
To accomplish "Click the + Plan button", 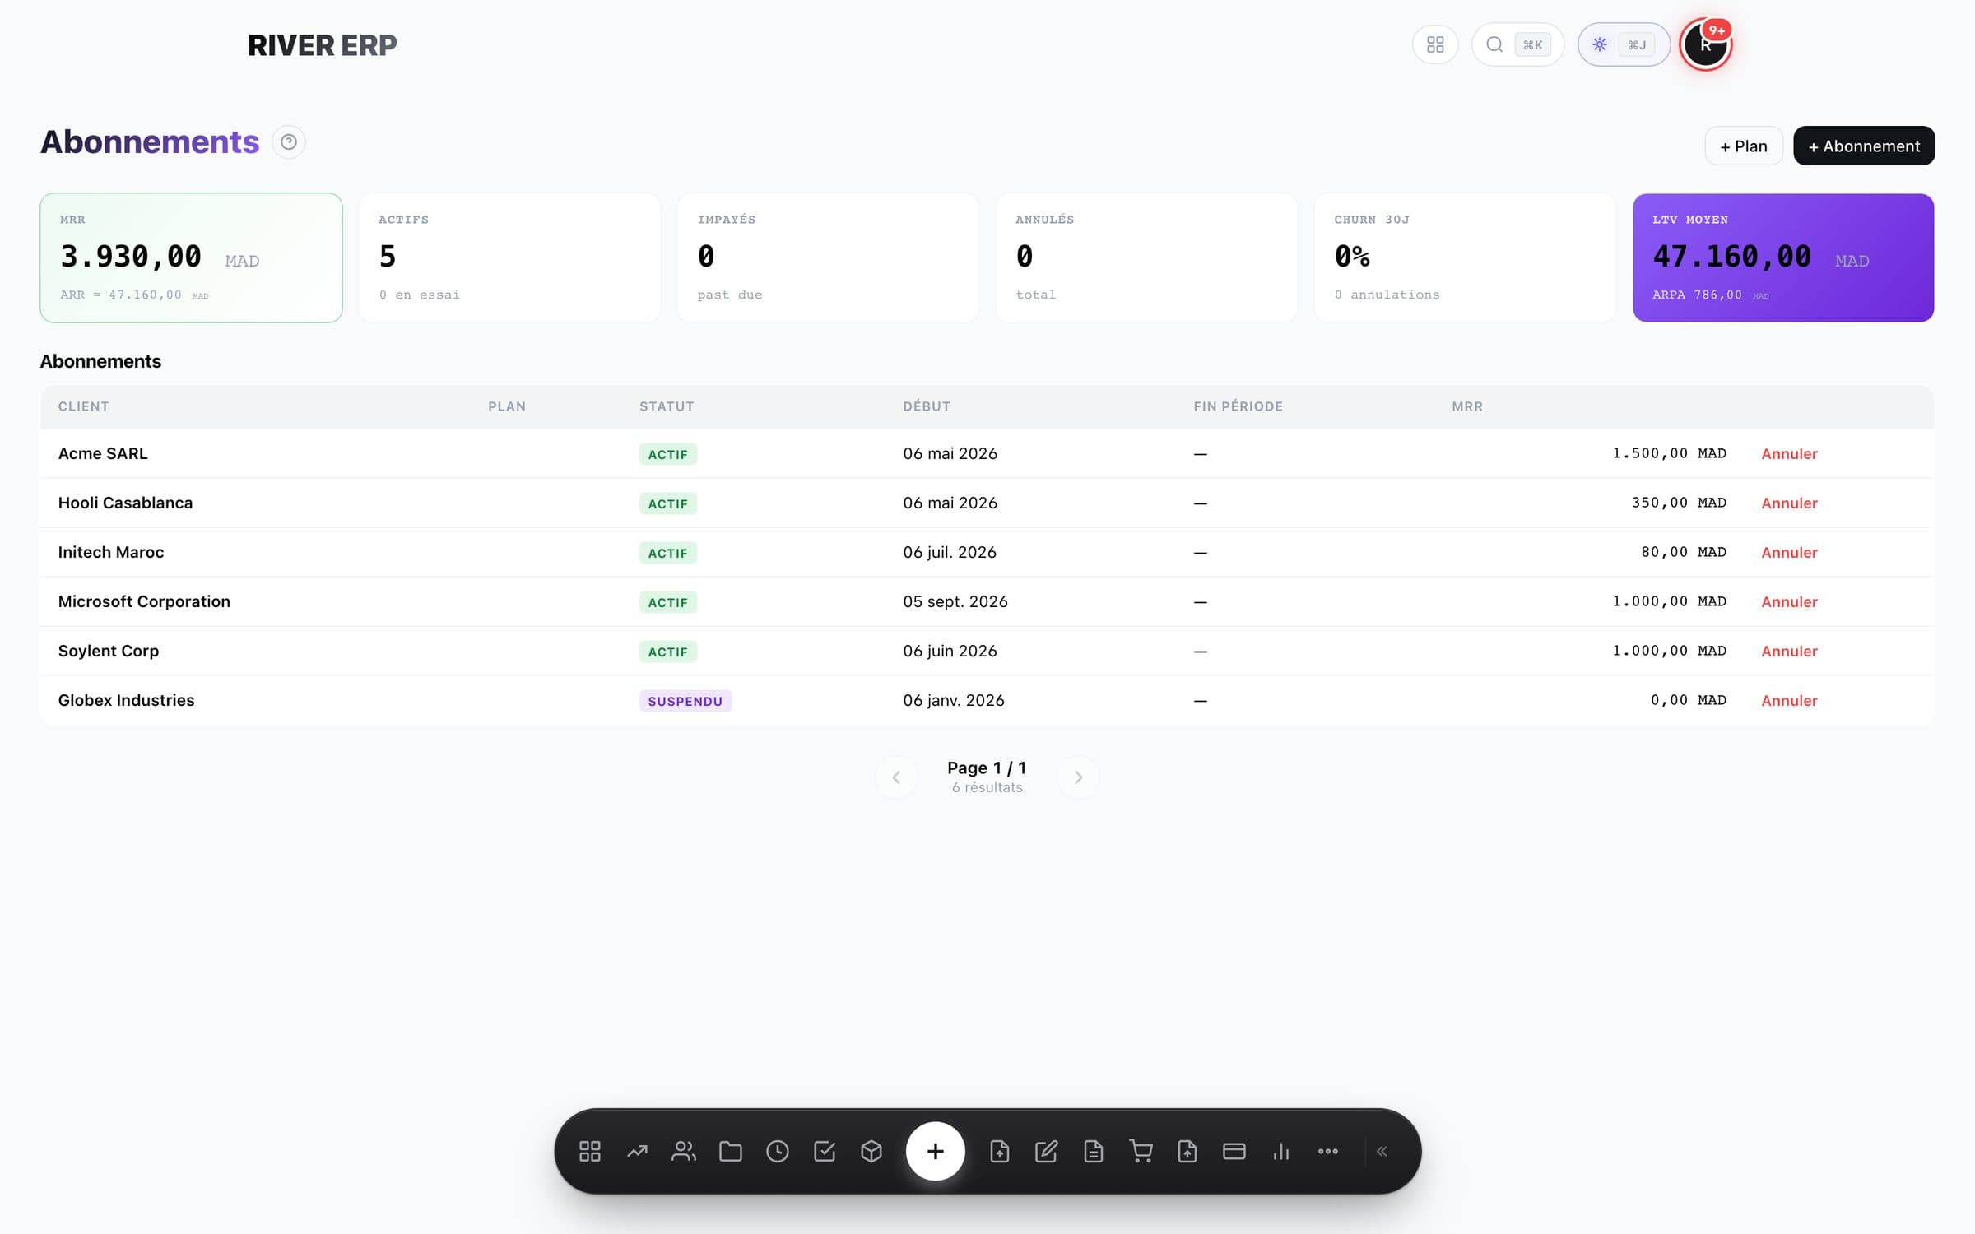I will point(1744,146).
